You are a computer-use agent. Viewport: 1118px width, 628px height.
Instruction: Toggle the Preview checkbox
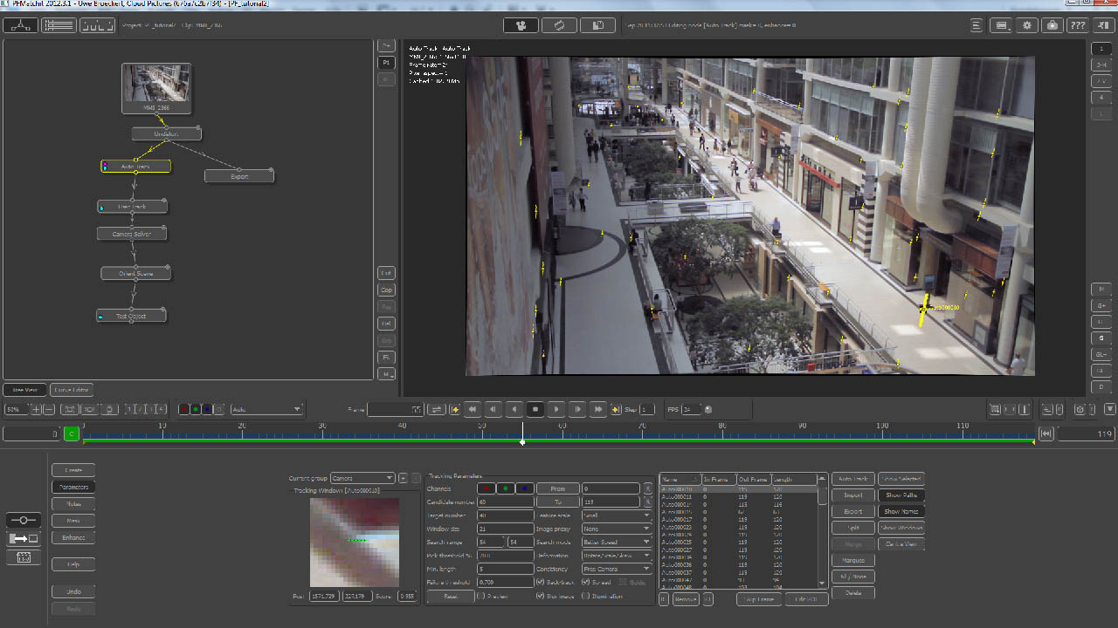pos(481,596)
